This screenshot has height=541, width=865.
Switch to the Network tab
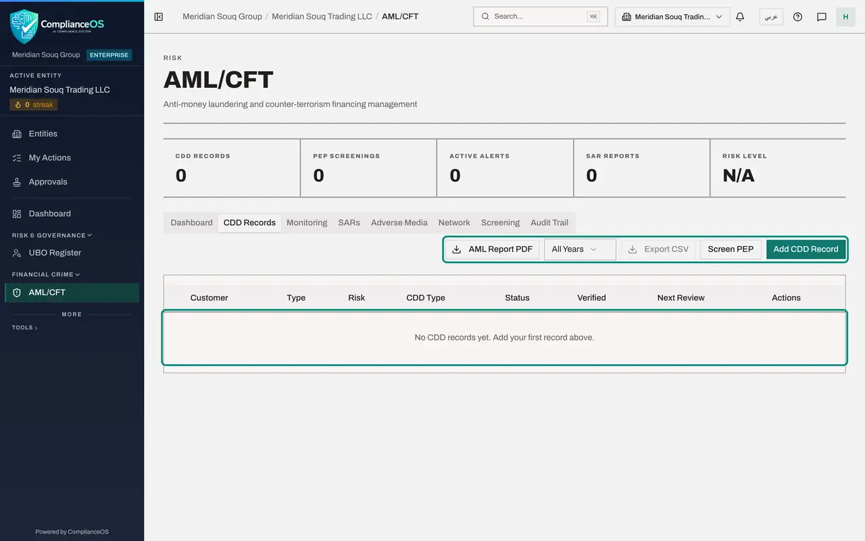(454, 222)
